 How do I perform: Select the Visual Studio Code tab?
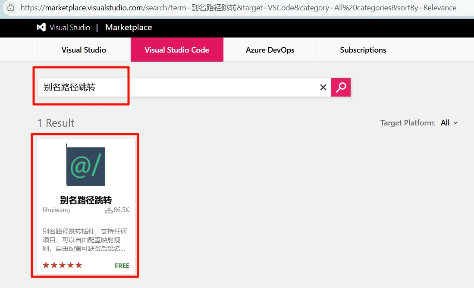coord(177,50)
